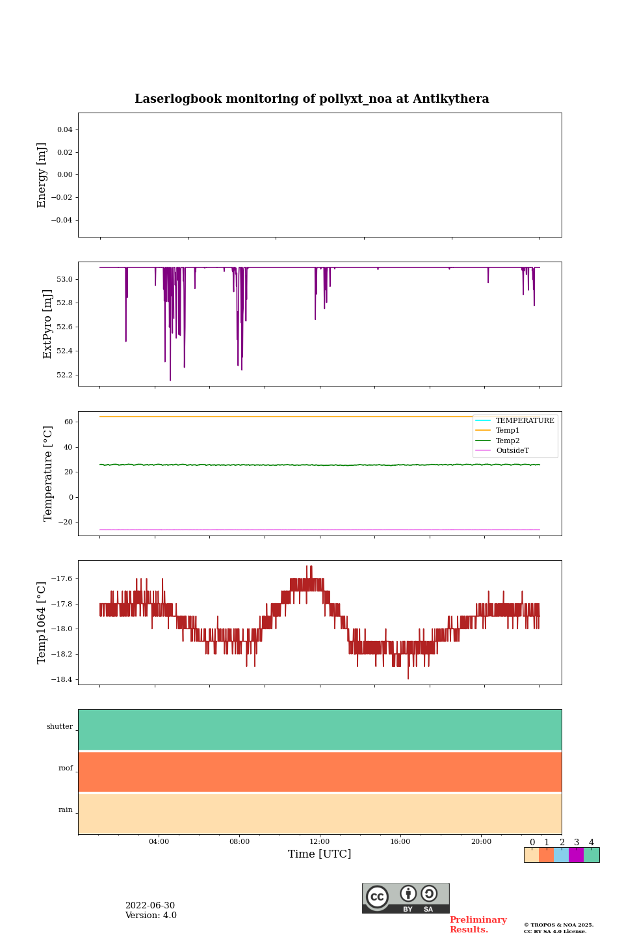Click the −17.6 tick on Temp1064 axis
624x937 pixels.
(62, 578)
